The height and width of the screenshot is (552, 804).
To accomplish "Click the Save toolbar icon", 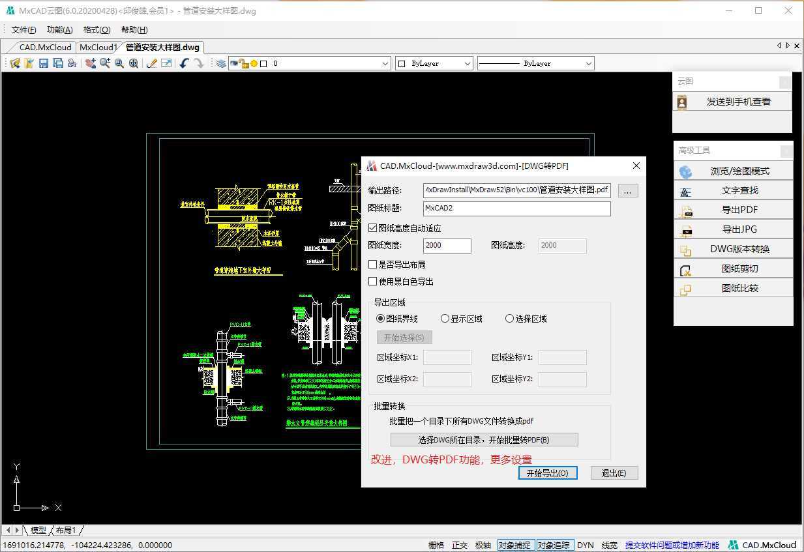I will pos(44,63).
